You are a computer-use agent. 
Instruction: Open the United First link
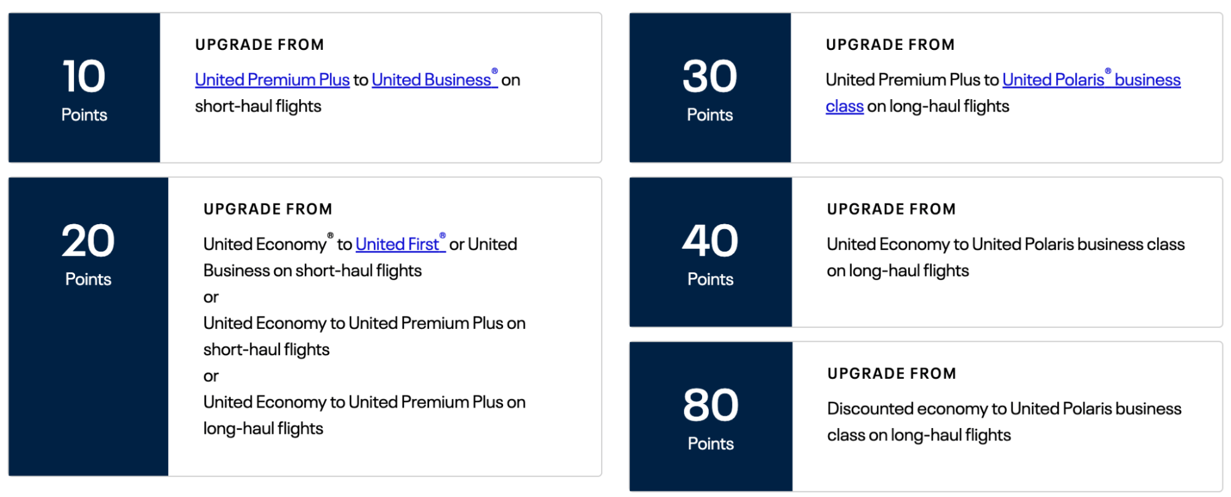397,244
